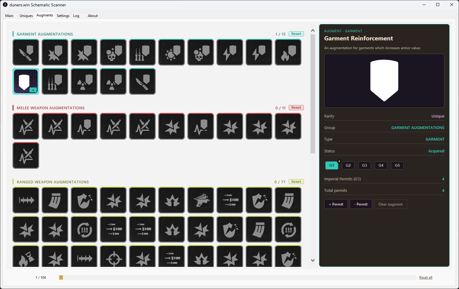Open the Uniques tab
459x289 pixels.
pos(26,16)
